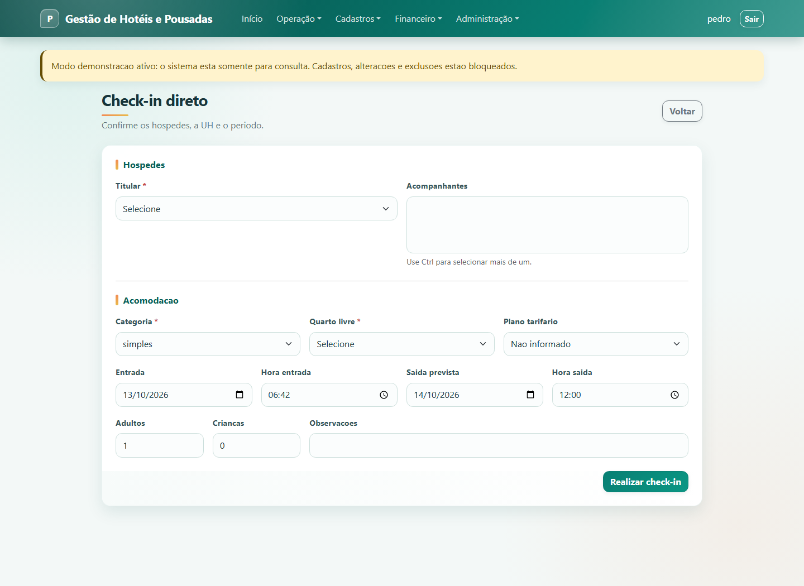Click the Check-in direto heading

pos(155,100)
